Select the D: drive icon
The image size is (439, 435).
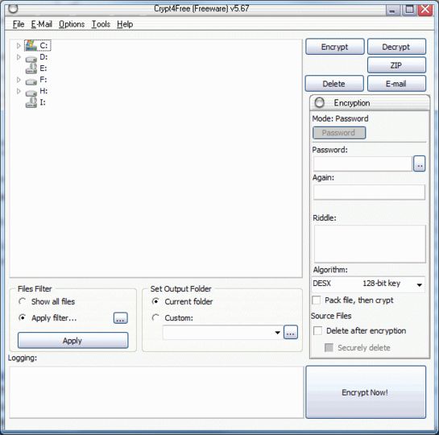31,59
